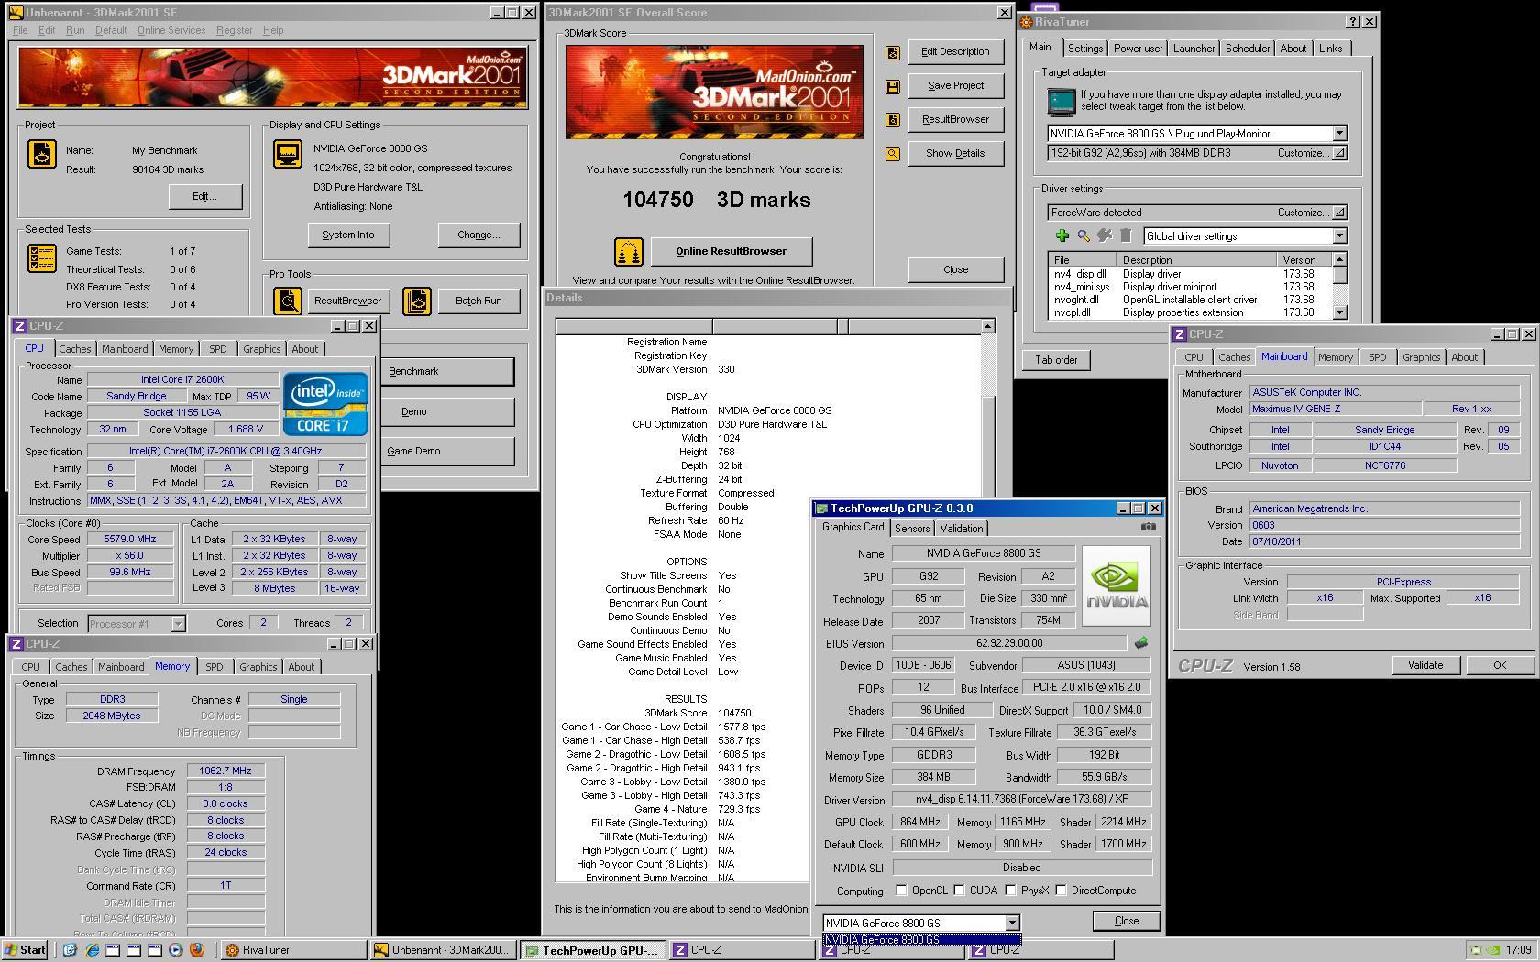
Task: Click the magnifier Show Details icon
Action: point(892,154)
